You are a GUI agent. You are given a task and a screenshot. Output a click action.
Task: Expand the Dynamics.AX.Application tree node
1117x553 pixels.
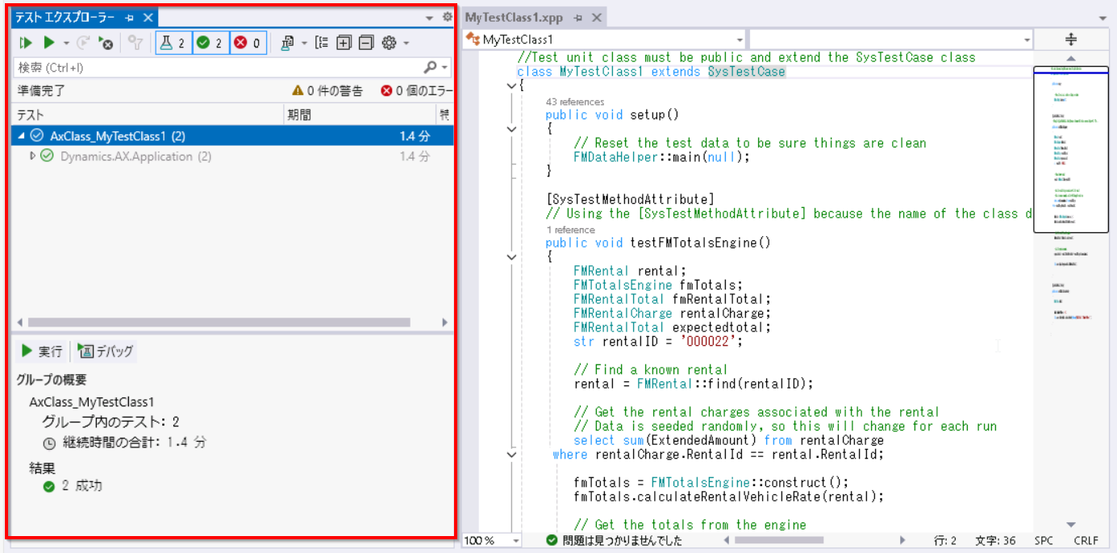point(33,156)
